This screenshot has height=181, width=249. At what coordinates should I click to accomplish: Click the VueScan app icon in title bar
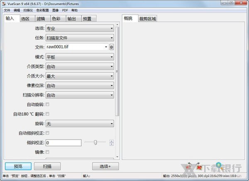click(x=4, y=3)
